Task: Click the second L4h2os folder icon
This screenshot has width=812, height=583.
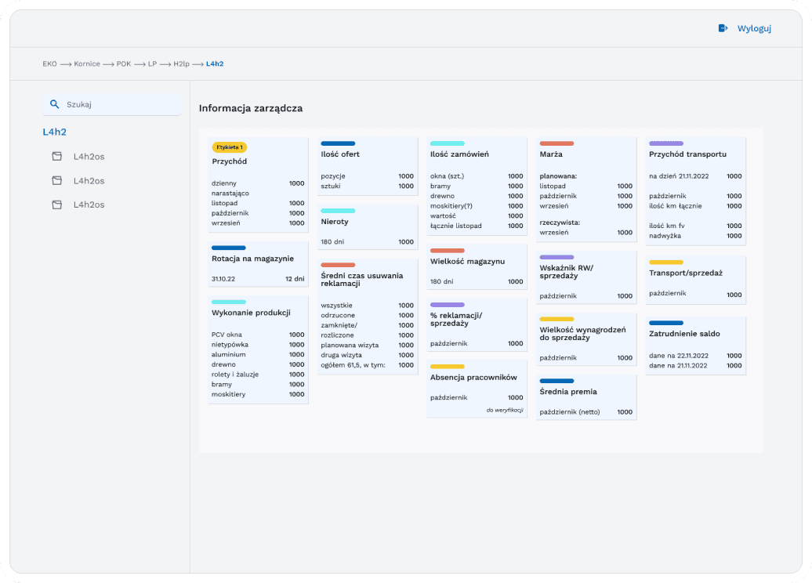Action: click(x=57, y=181)
